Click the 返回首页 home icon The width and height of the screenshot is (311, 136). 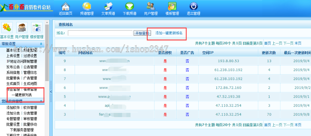pos(65,7)
